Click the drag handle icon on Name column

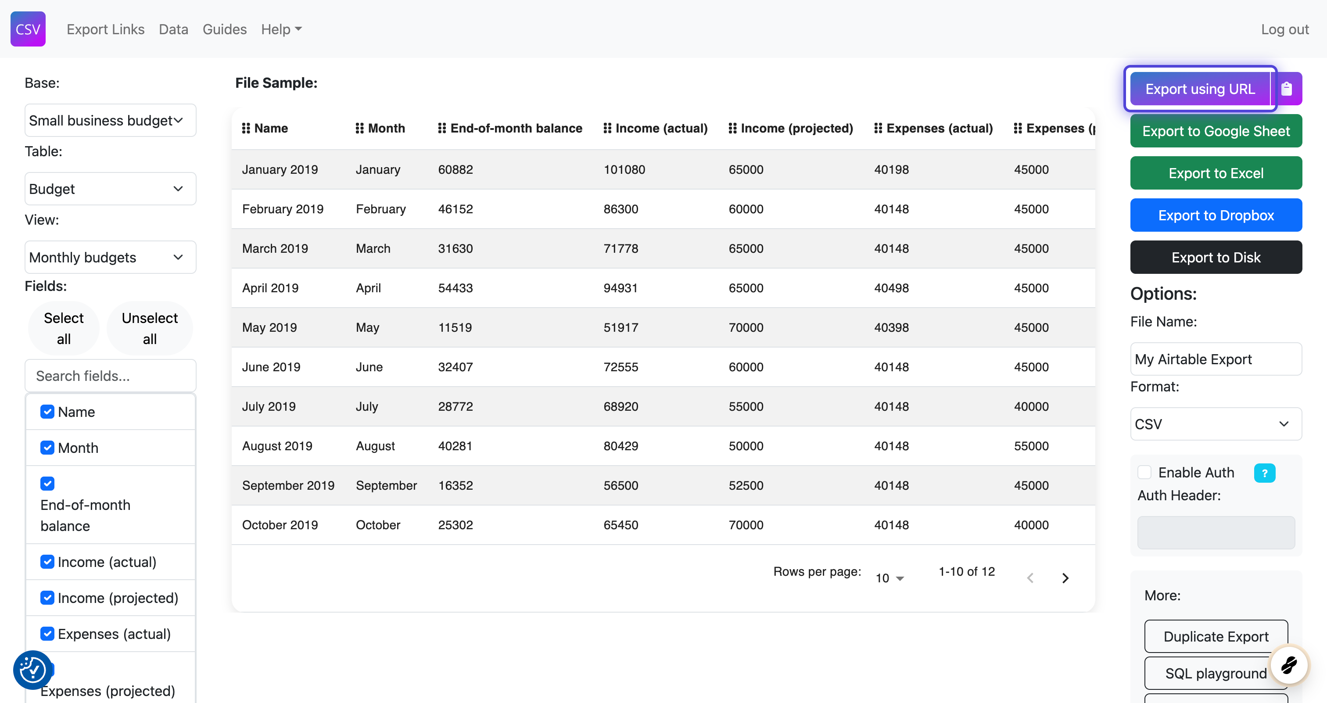point(246,128)
